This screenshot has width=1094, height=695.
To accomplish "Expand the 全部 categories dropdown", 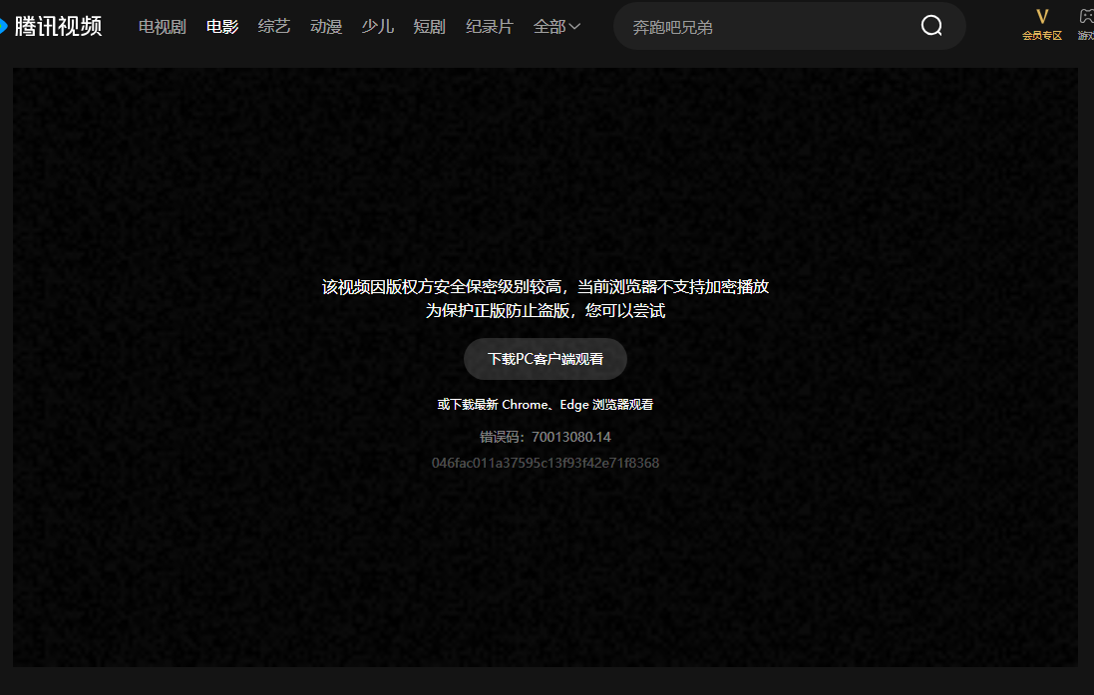I will pyautogui.click(x=556, y=27).
